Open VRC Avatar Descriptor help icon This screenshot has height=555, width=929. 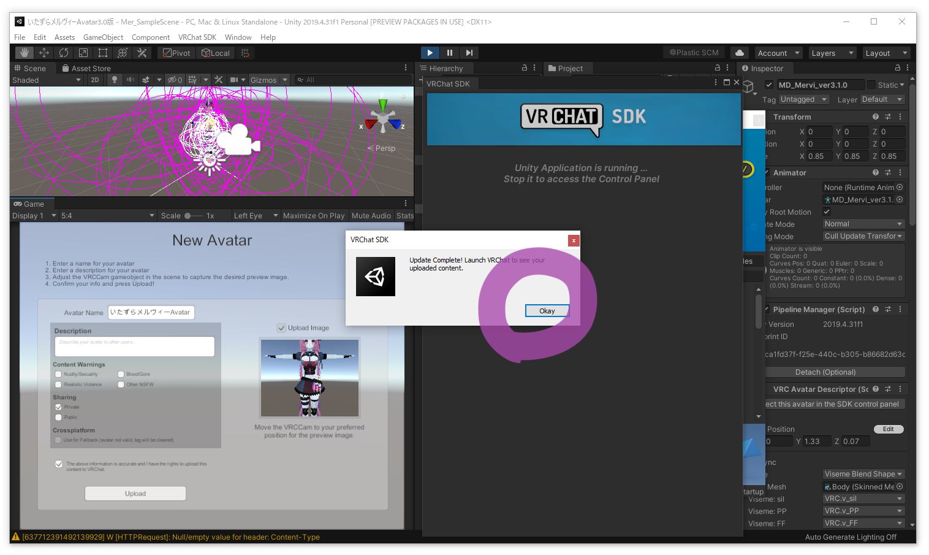pos(876,389)
